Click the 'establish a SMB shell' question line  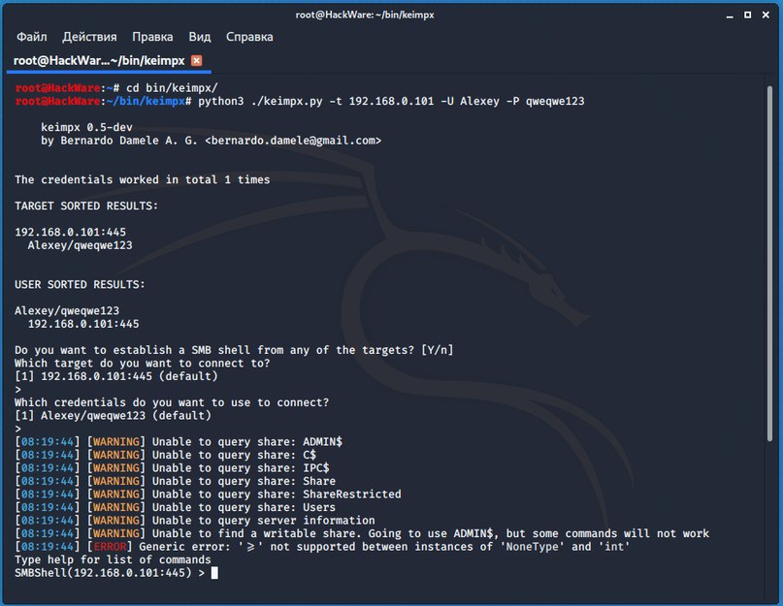click(x=234, y=350)
